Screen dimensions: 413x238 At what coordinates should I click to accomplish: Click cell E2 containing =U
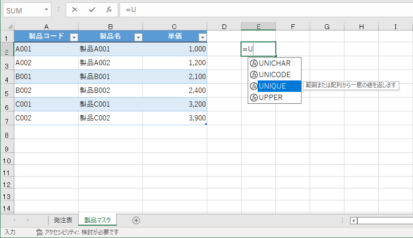click(258, 49)
